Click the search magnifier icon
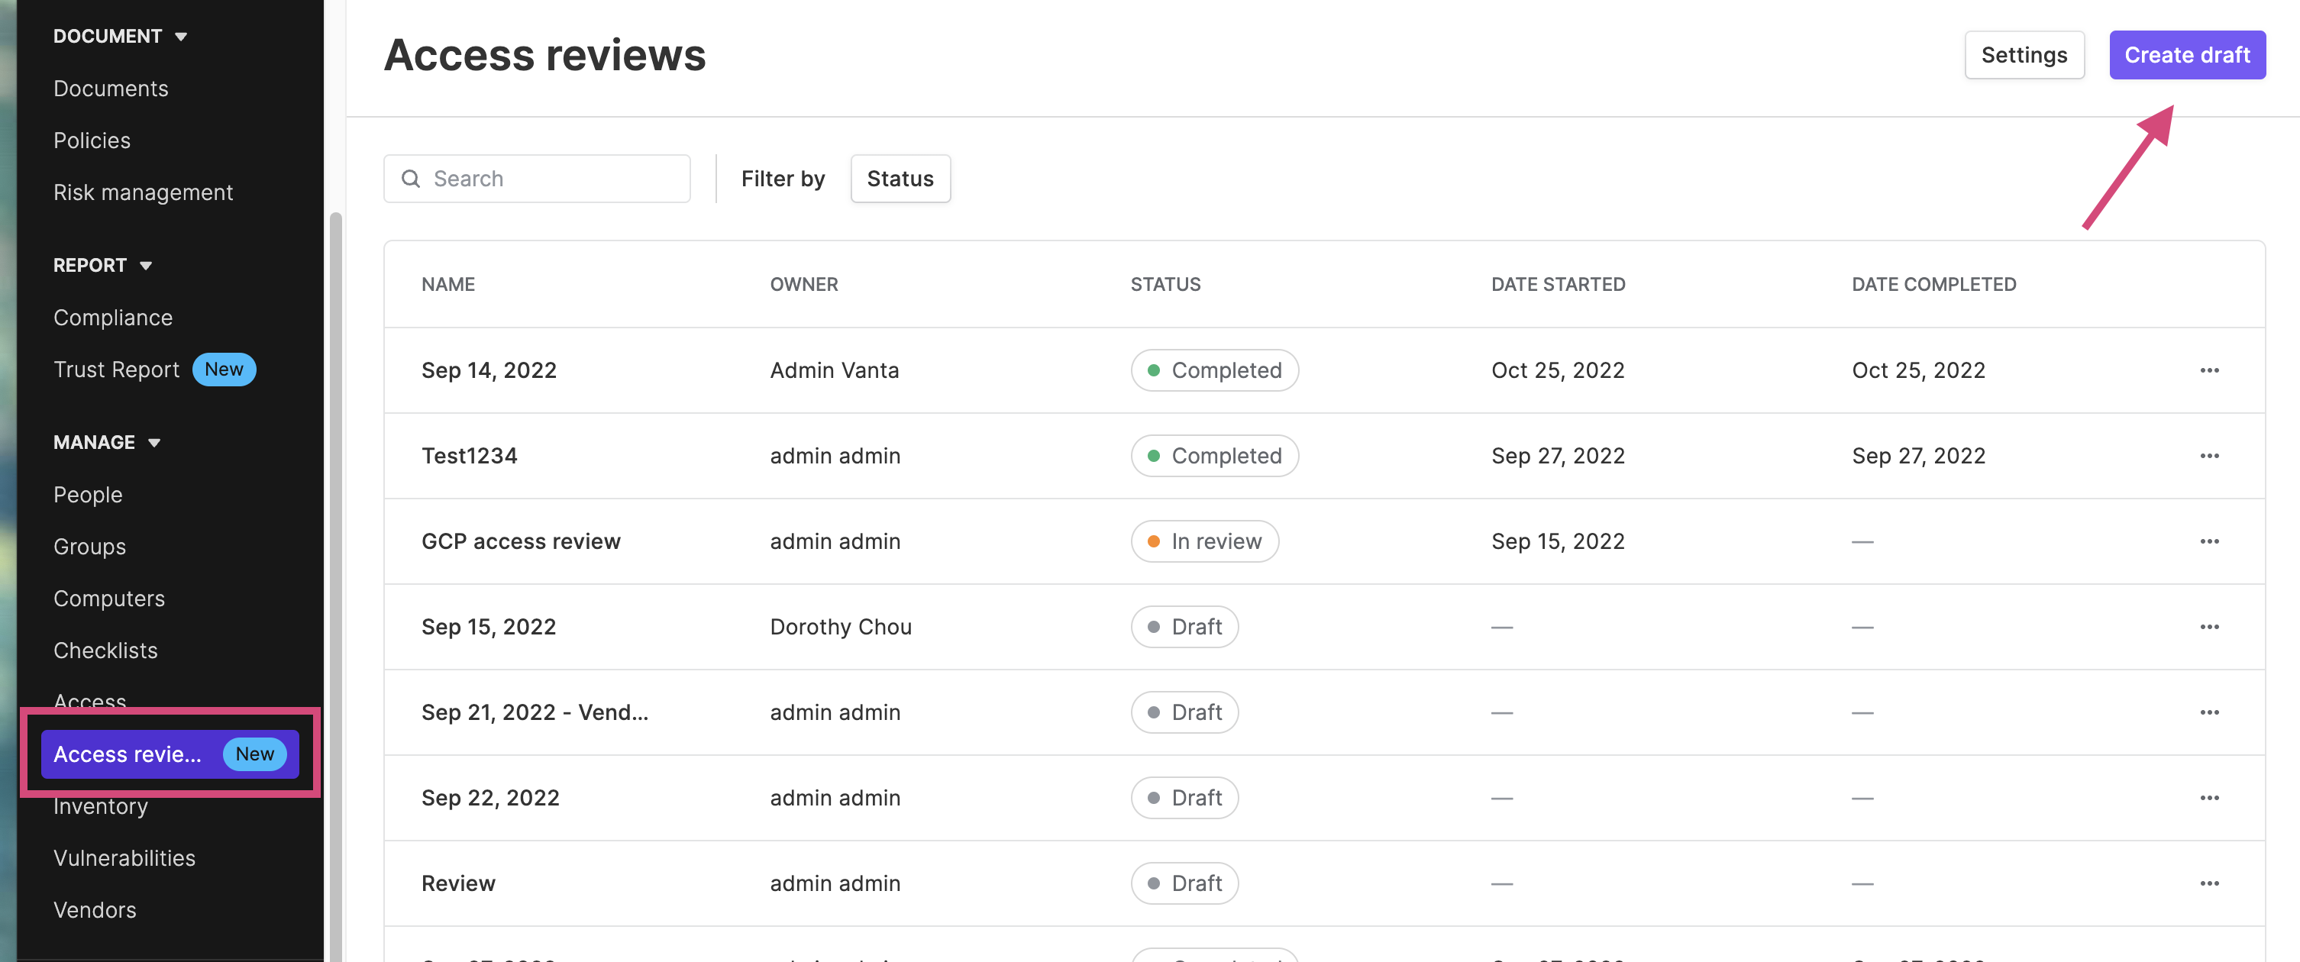 coord(411,179)
